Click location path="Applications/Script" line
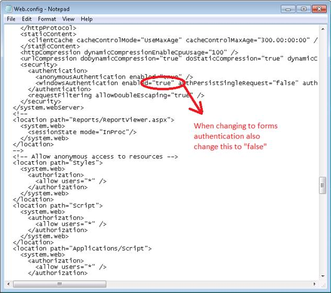The height and width of the screenshot is (293, 331). click(x=82, y=249)
